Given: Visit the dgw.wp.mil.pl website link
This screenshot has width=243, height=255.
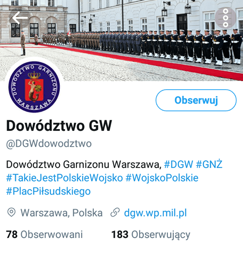Looking at the screenshot, I should pyautogui.click(x=156, y=213).
